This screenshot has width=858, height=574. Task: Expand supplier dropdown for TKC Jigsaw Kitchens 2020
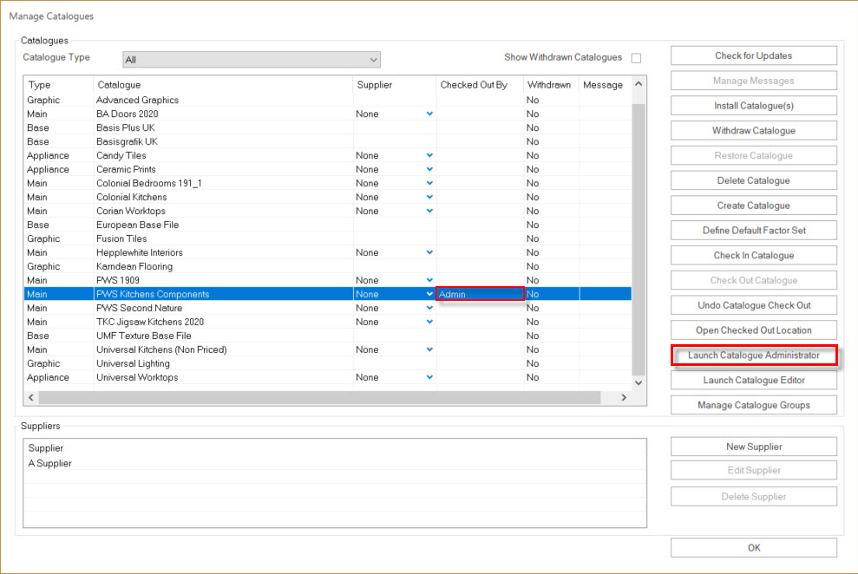click(429, 322)
